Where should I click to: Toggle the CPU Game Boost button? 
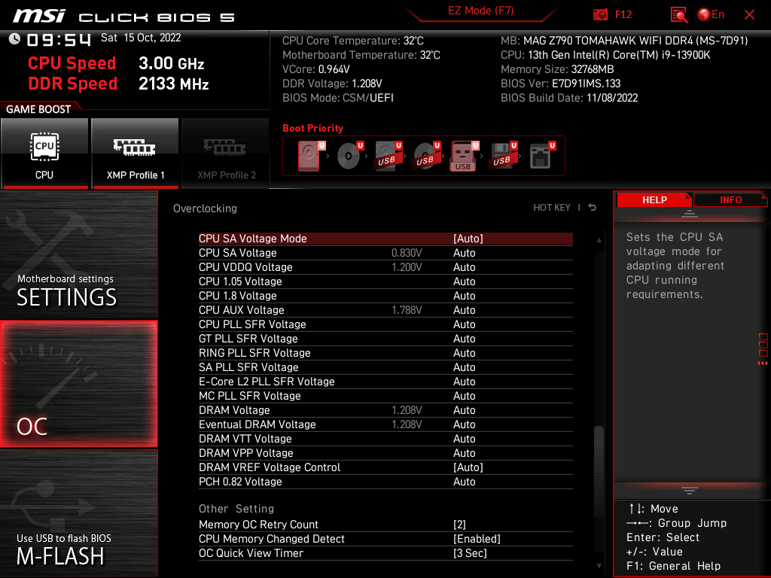click(x=44, y=154)
